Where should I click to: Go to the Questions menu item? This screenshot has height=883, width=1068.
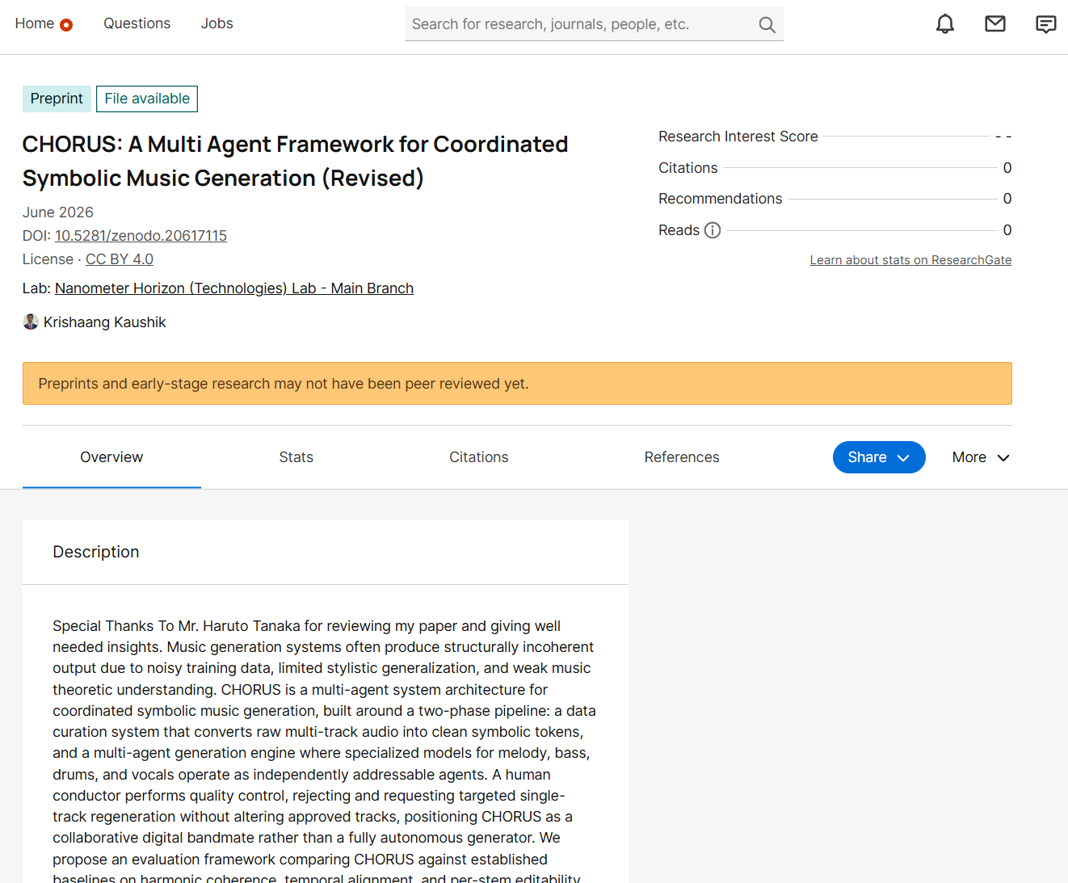point(137,23)
